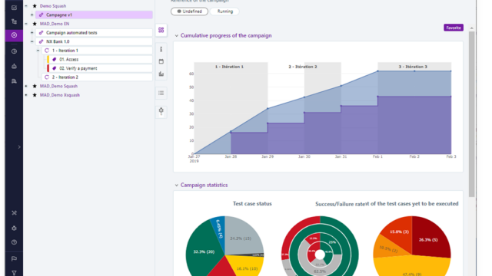Viewport: 492px width, 276px height.
Task: Click the Running progress capsule
Action: [225, 11]
